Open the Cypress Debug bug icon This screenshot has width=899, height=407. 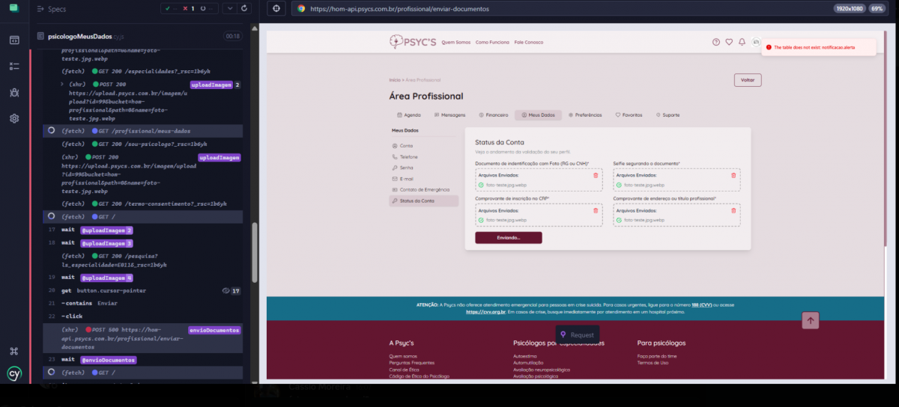click(14, 92)
